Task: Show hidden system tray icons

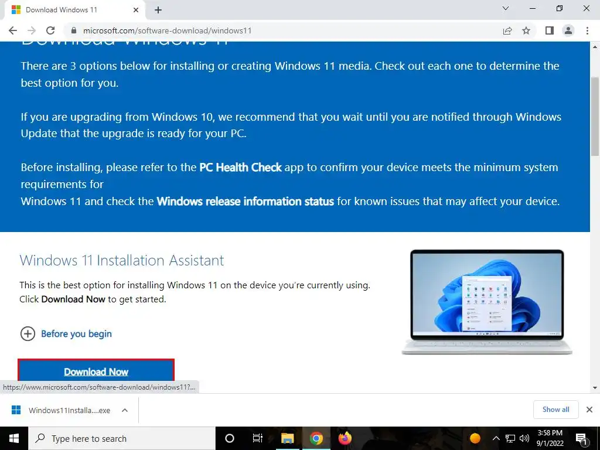Action: point(496,438)
